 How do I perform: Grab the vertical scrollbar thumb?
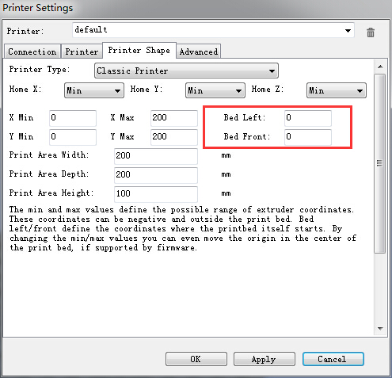380,163
